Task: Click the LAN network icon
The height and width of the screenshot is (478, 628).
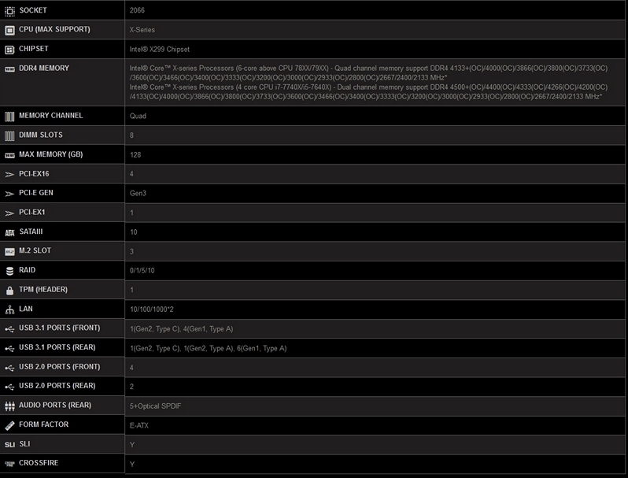Action: point(9,309)
